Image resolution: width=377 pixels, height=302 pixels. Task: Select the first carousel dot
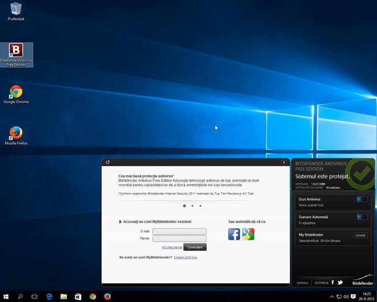point(185,206)
